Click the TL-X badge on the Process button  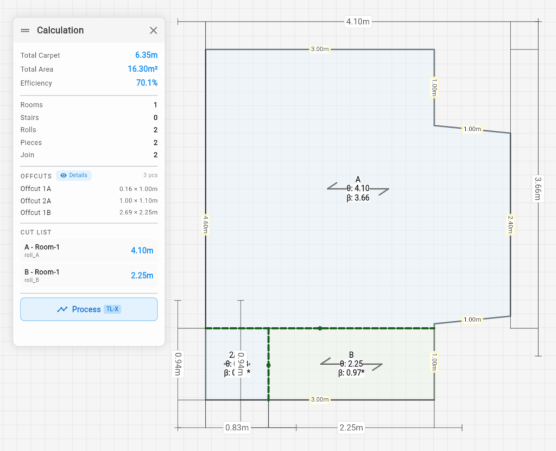coord(112,309)
